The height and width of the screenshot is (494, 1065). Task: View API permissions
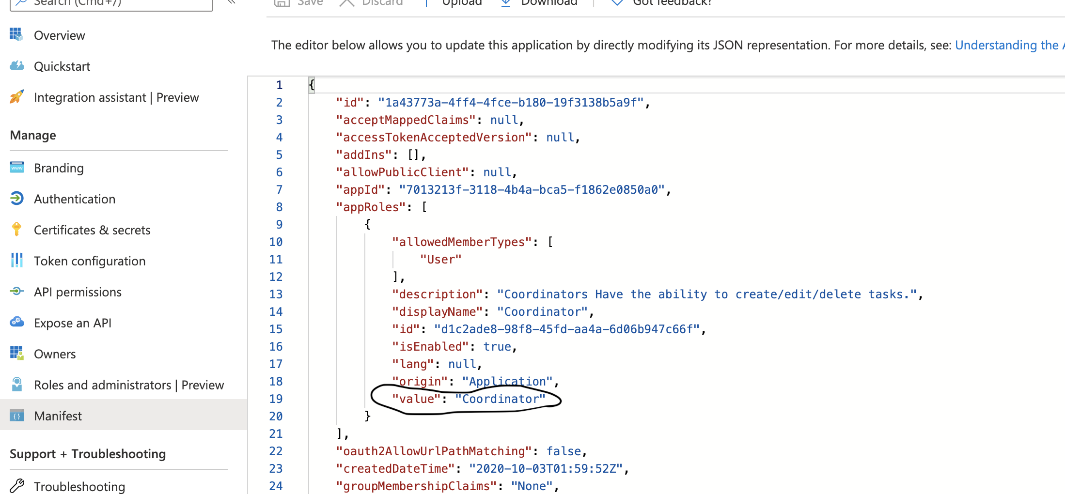click(78, 292)
